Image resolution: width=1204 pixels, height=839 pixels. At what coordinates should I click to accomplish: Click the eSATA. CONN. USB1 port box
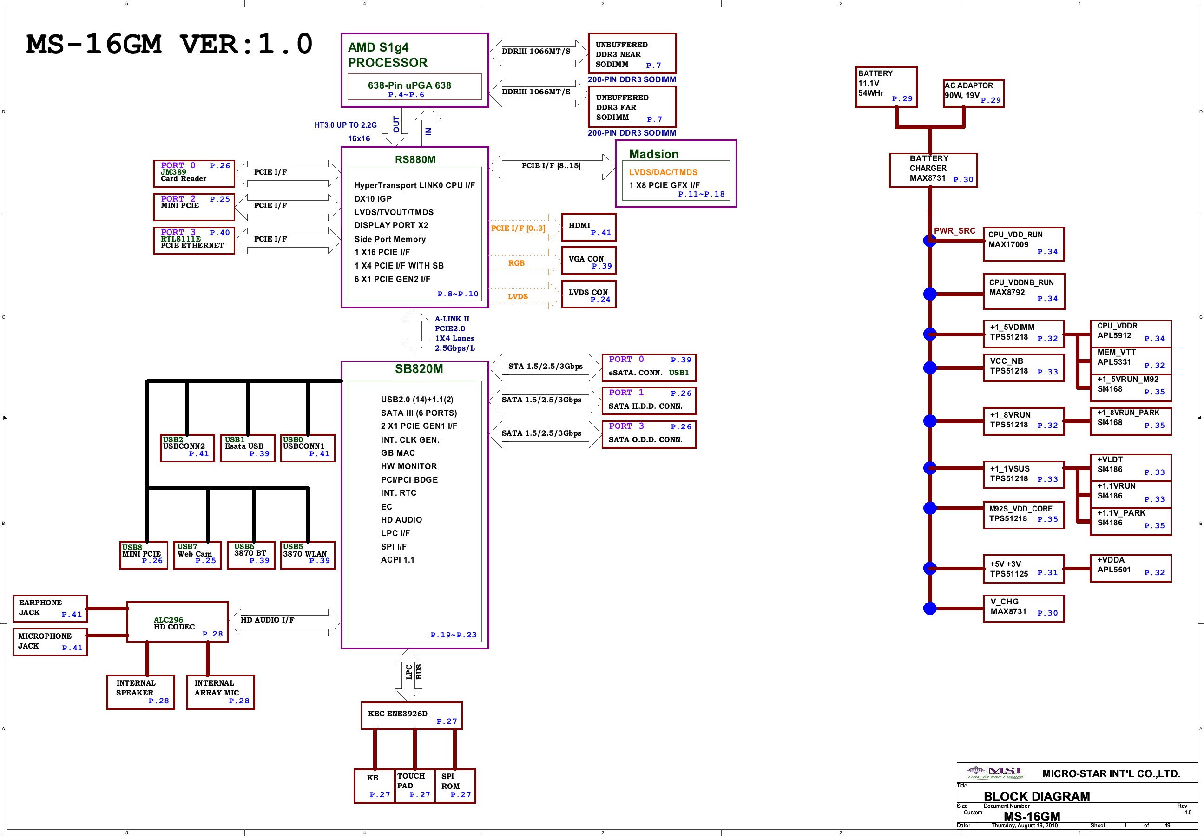click(x=649, y=367)
